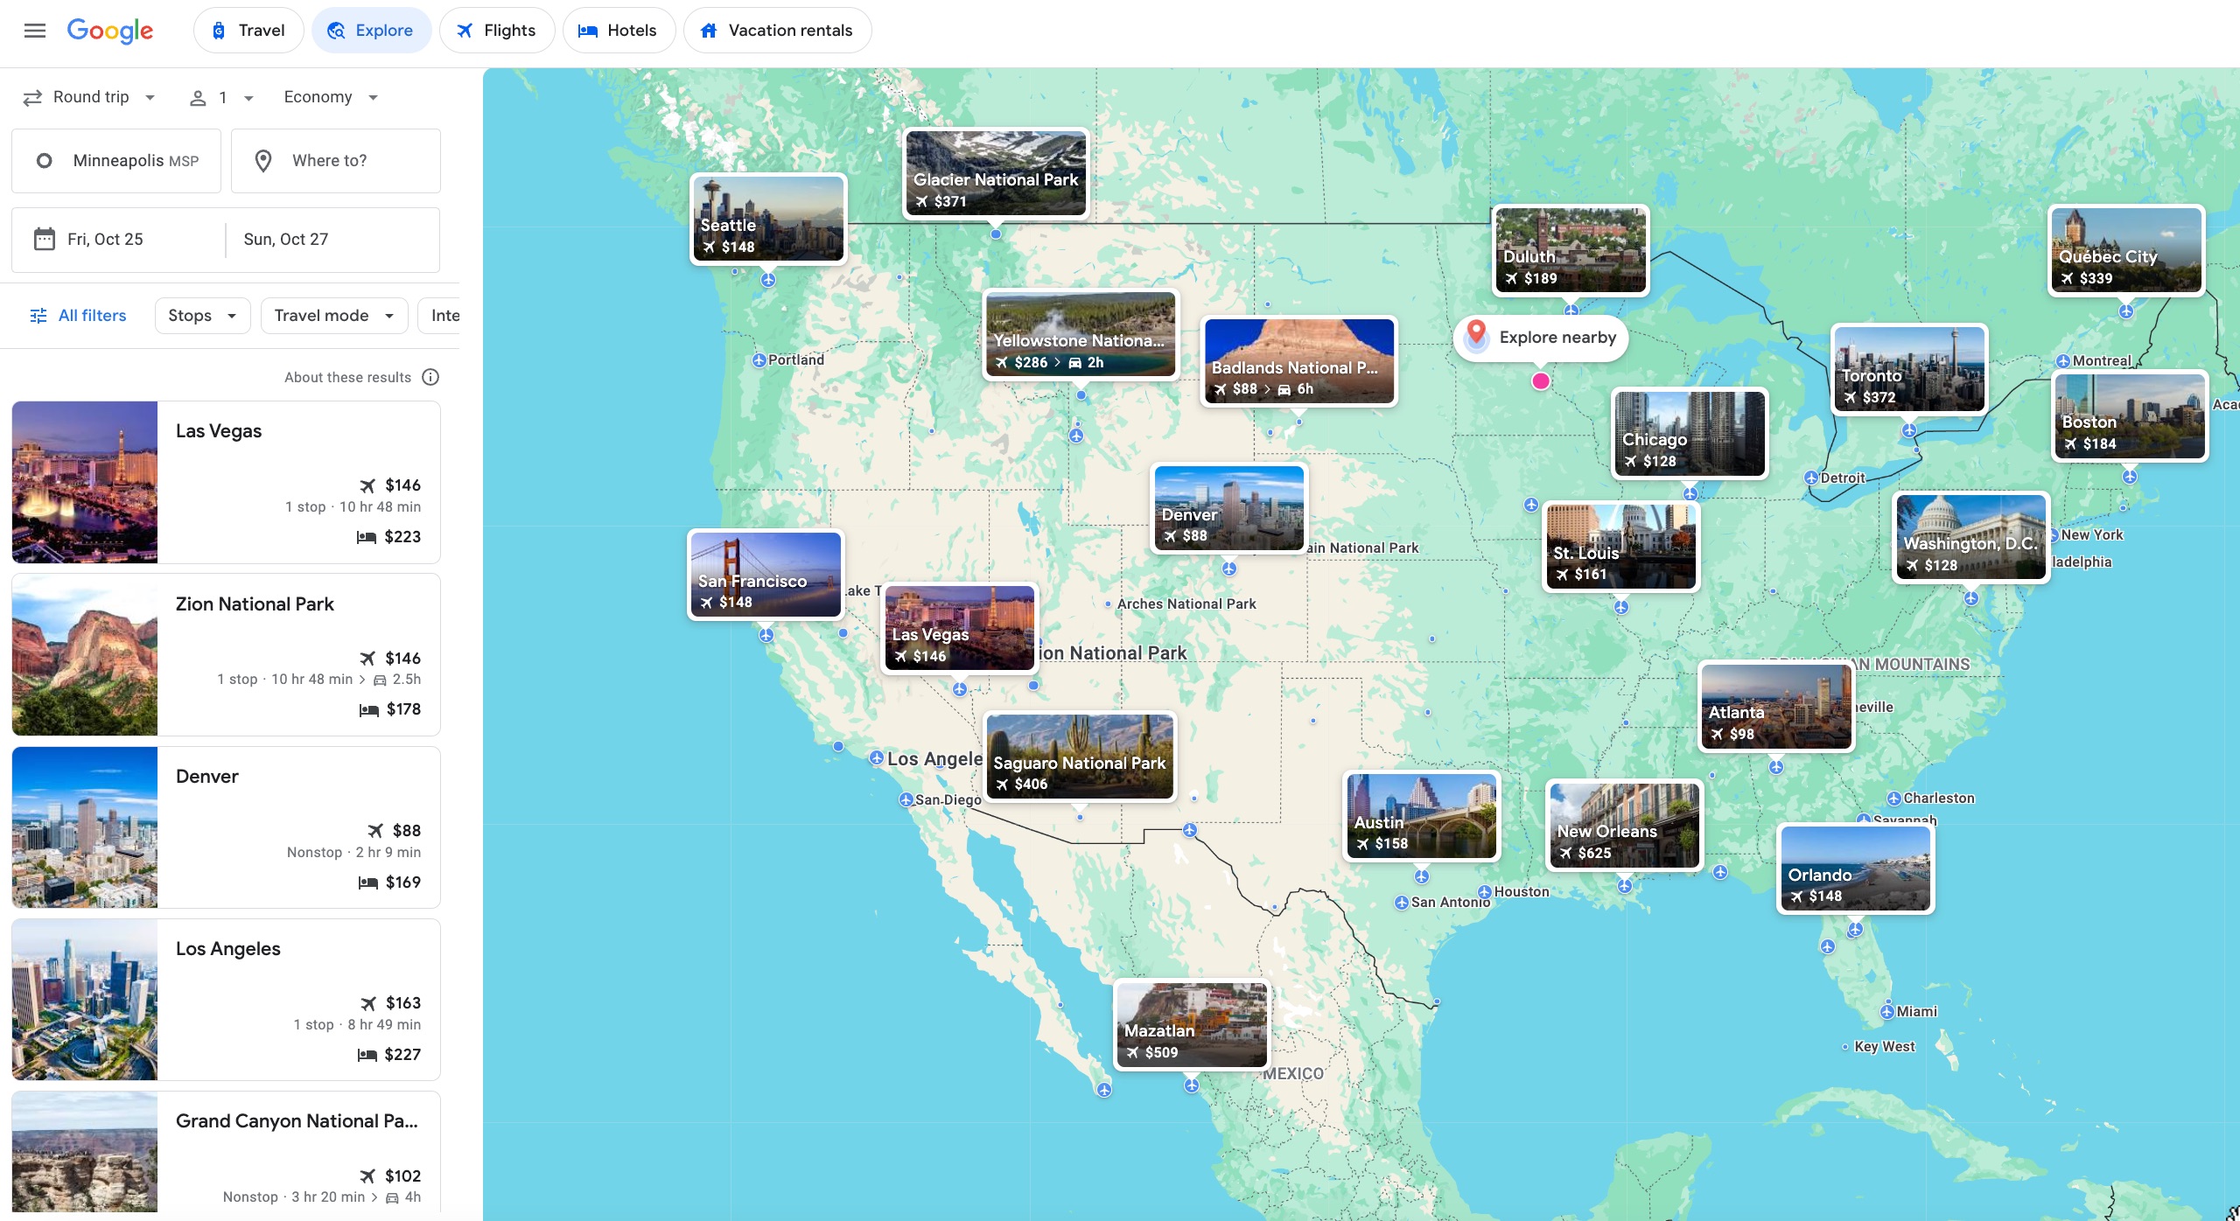
Task: Click the All filters sliders icon
Action: coord(38,315)
